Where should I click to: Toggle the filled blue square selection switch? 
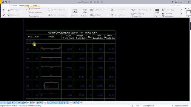12,103
